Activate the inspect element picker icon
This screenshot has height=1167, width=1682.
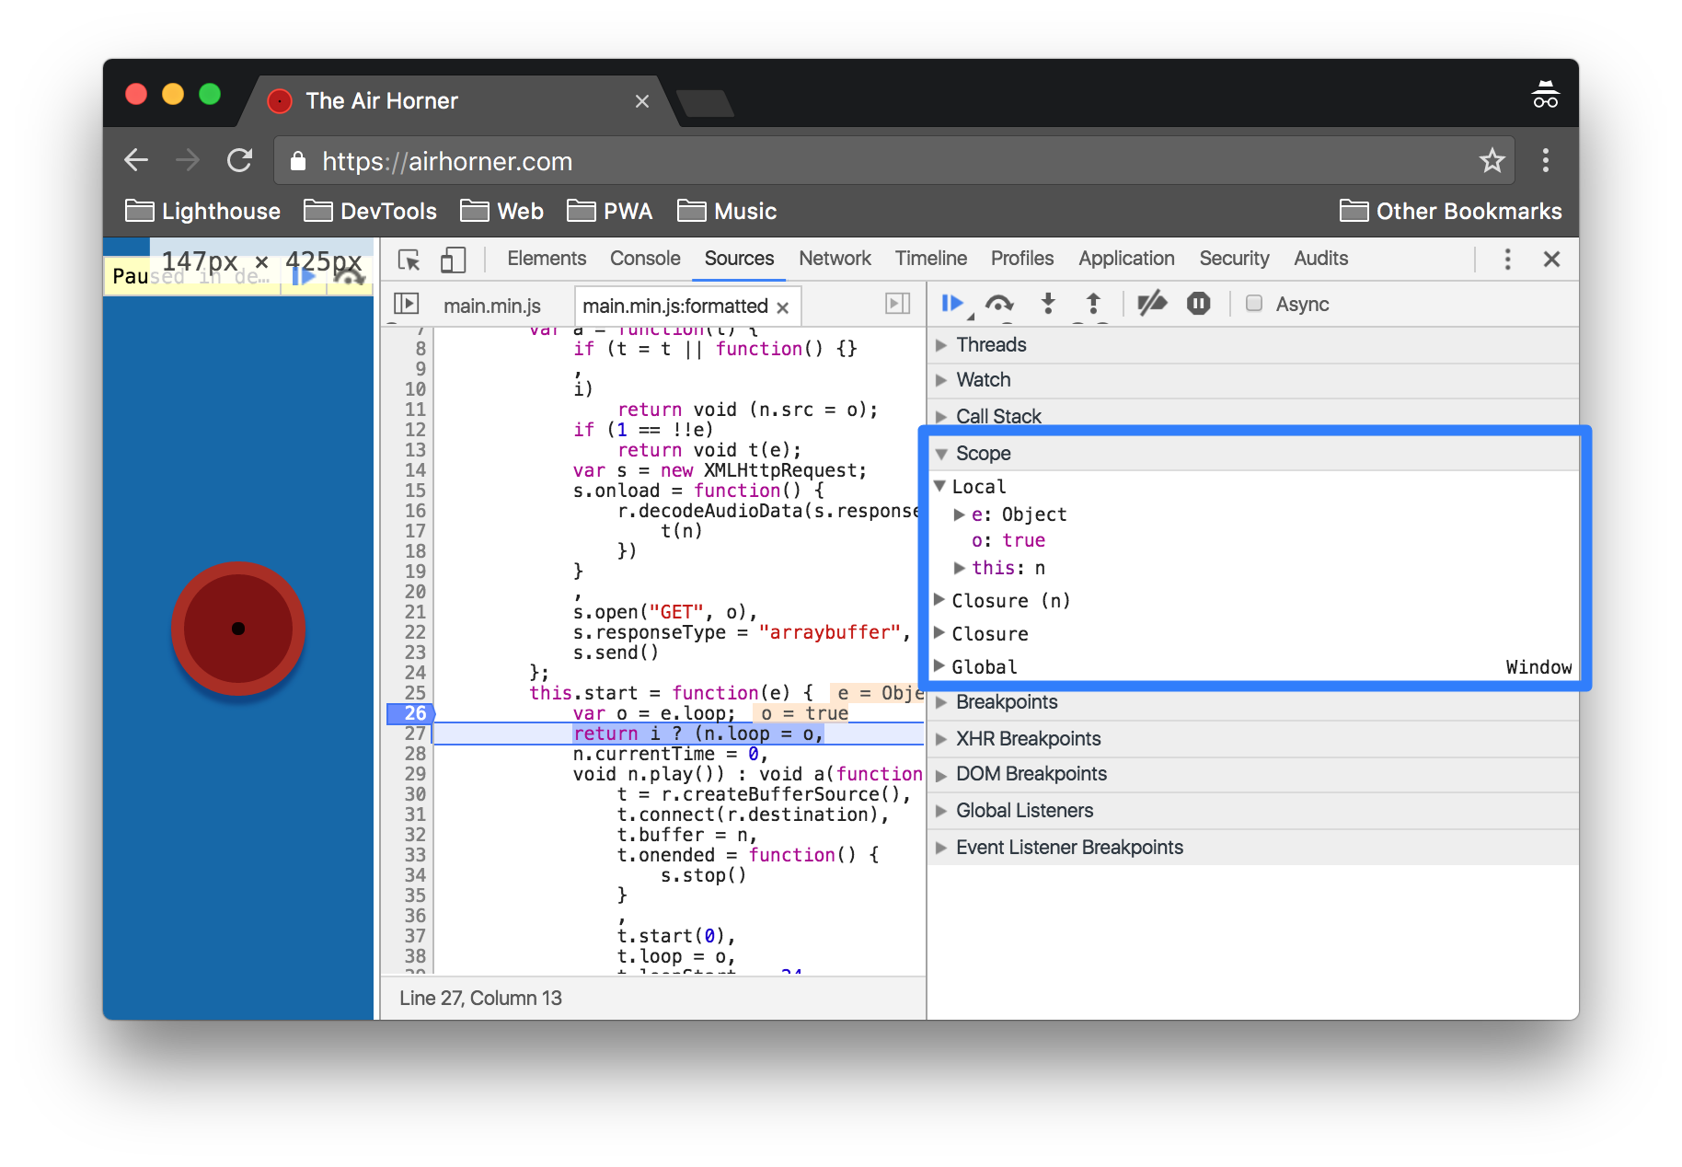[x=409, y=260]
